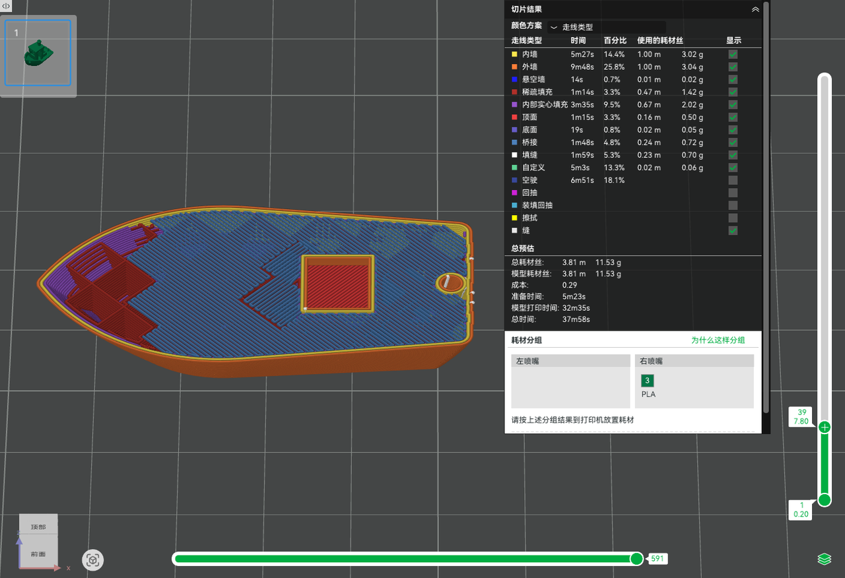Click the yellow 内墙 color swatch
Viewport: 845px width, 578px height.
[515, 54]
